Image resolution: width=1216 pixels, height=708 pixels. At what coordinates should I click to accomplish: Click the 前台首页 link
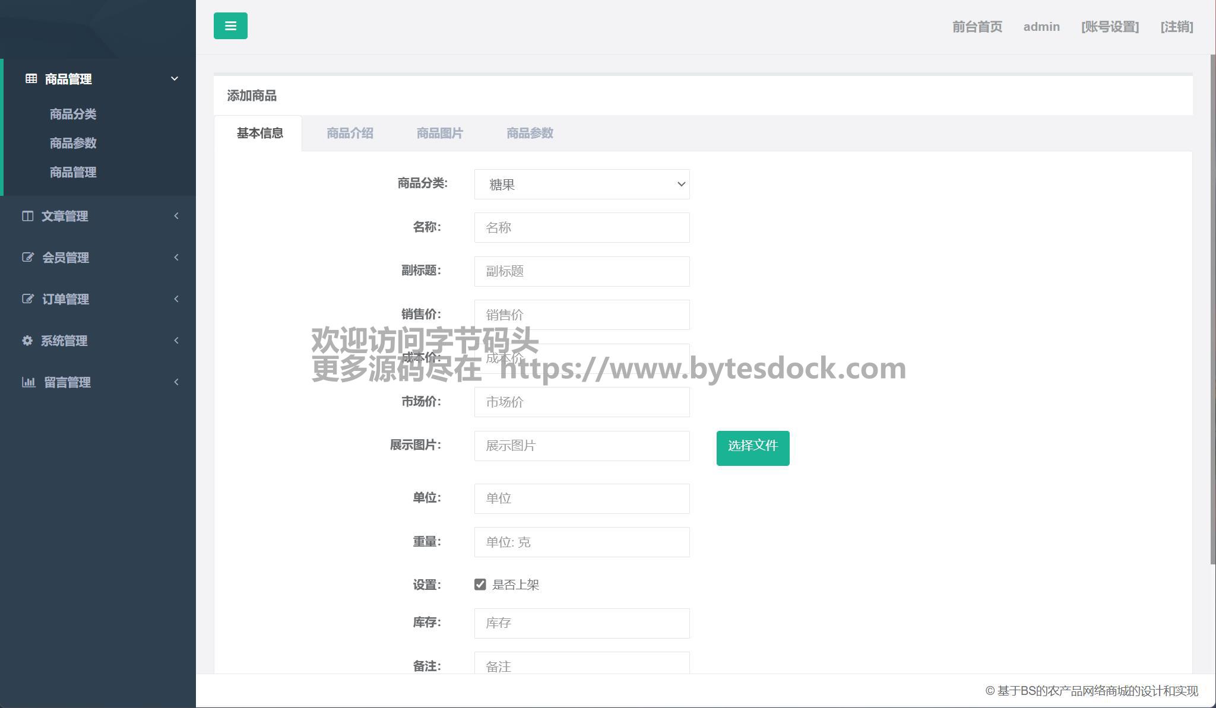click(x=977, y=27)
